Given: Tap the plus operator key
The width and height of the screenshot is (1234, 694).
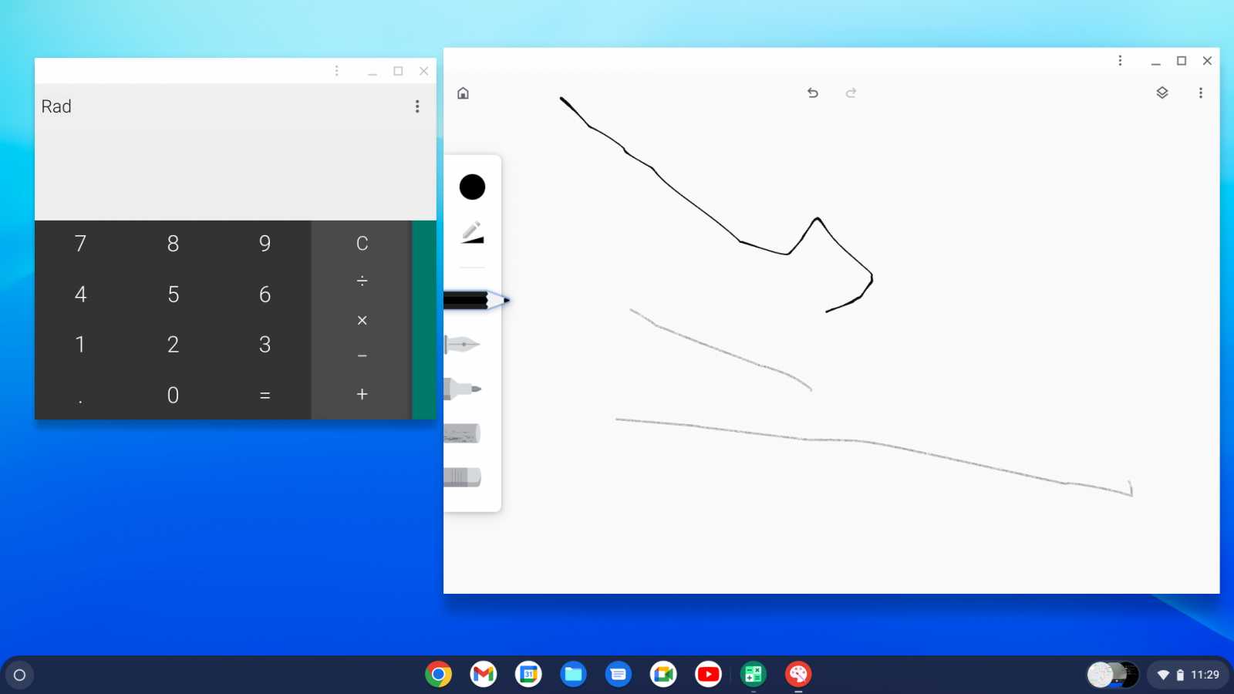Looking at the screenshot, I should point(362,394).
